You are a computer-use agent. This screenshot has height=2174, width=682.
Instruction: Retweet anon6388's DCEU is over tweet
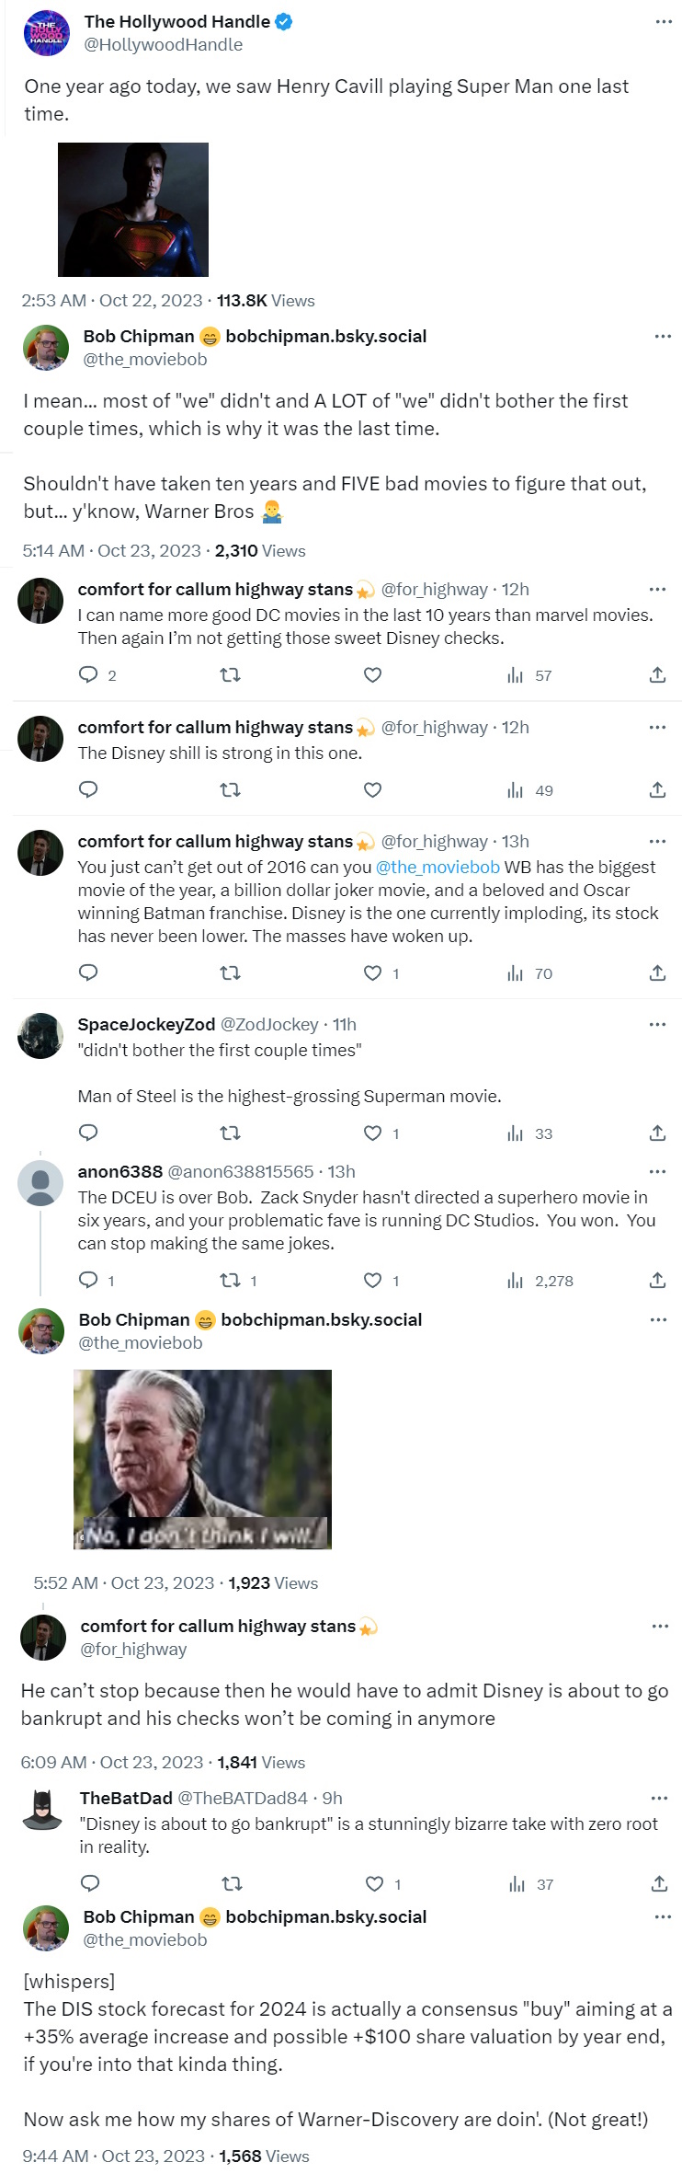[230, 1281]
